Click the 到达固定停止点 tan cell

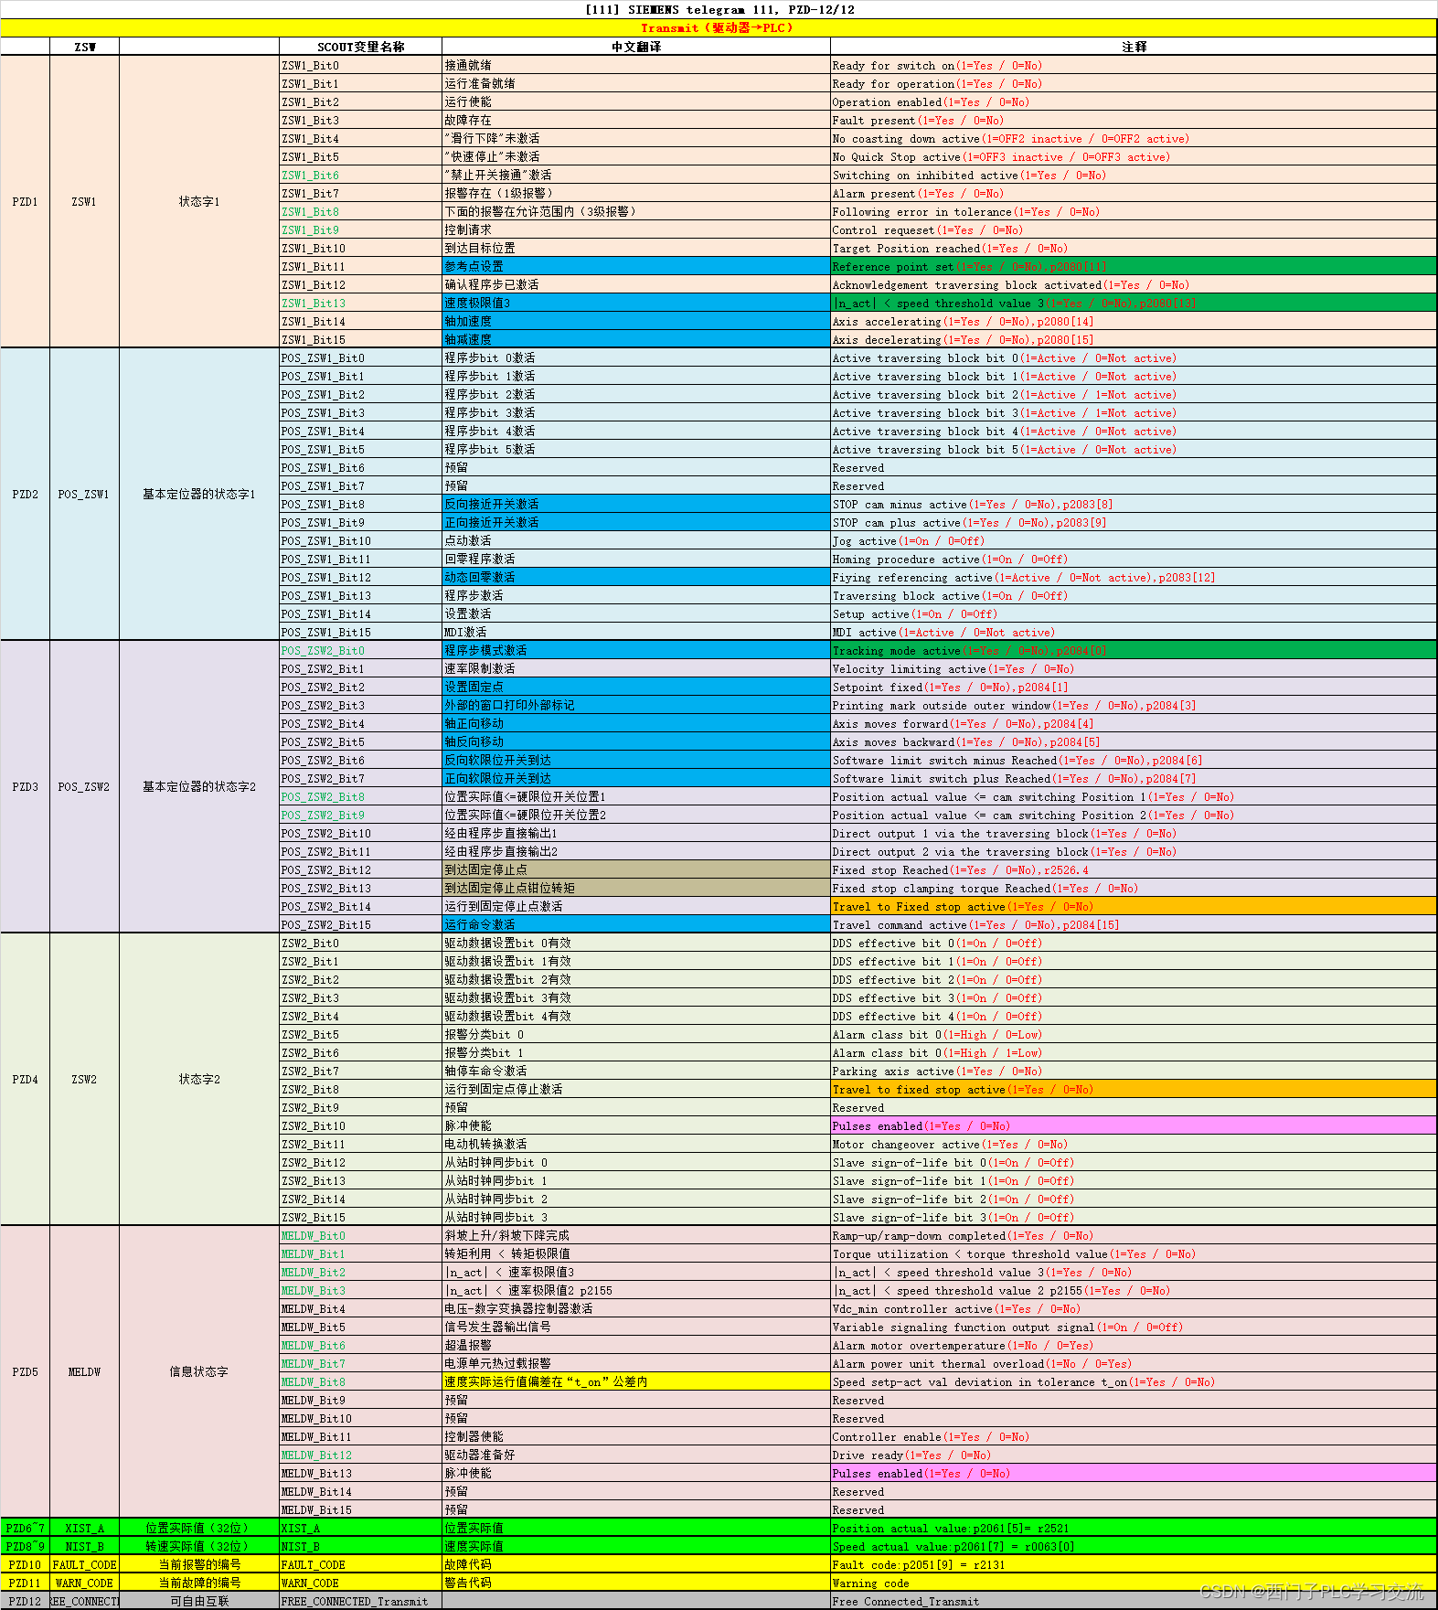point(636,869)
